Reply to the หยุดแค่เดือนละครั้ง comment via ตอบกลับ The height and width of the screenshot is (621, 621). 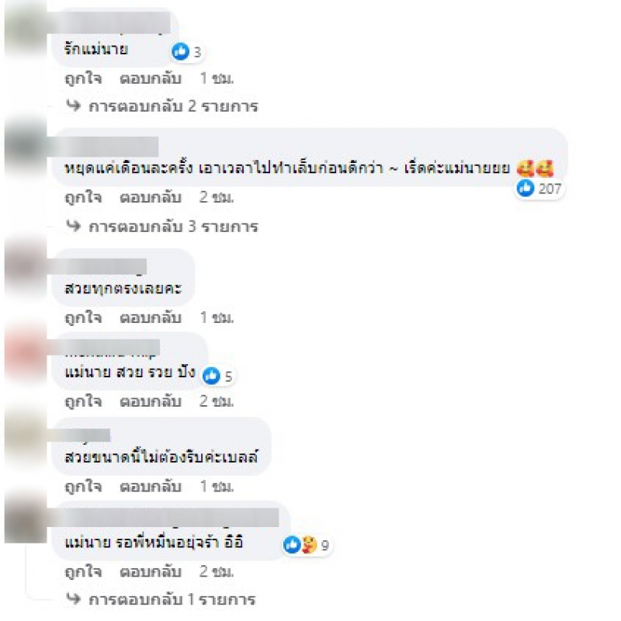151,197
